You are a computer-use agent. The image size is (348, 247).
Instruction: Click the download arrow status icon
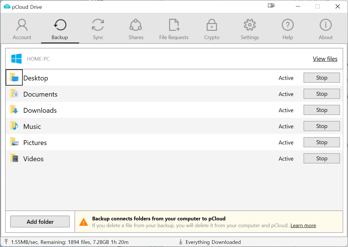181,242
